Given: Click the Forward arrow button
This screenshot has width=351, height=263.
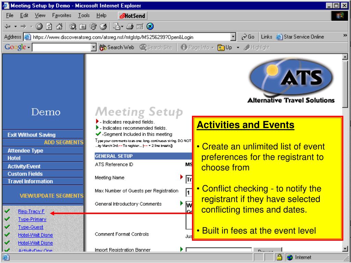Looking at the screenshot, I should click(x=23, y=27).
